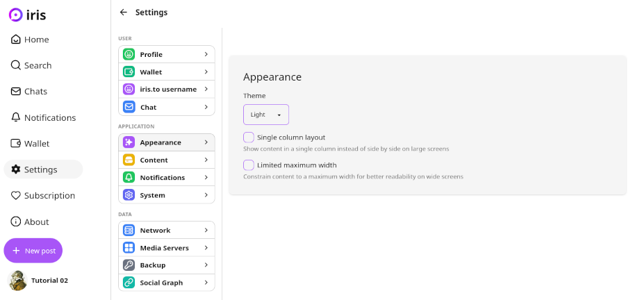
Task: Click the System gear icon
Action: [129, 195]
